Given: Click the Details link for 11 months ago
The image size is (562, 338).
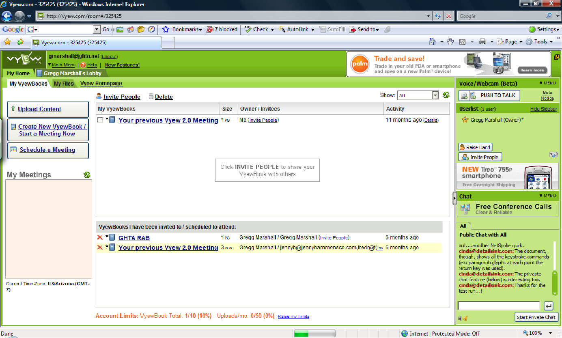Looking at the screenshot, I should (x=431, y=120).
